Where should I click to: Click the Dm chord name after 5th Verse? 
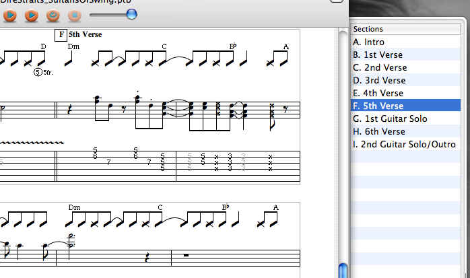point(73,46)
